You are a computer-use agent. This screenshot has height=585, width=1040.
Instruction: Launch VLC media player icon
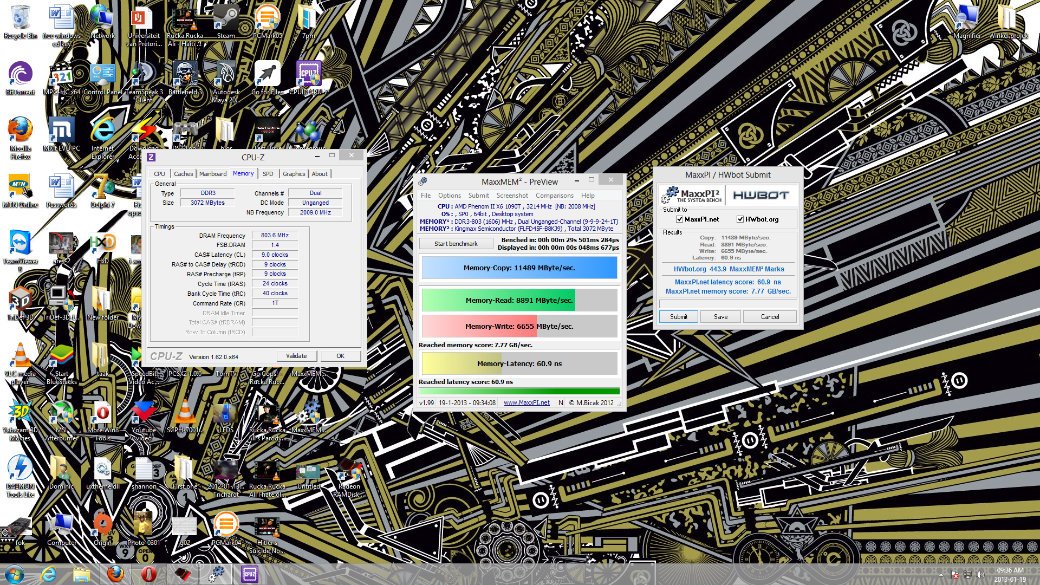coord(21,363)
